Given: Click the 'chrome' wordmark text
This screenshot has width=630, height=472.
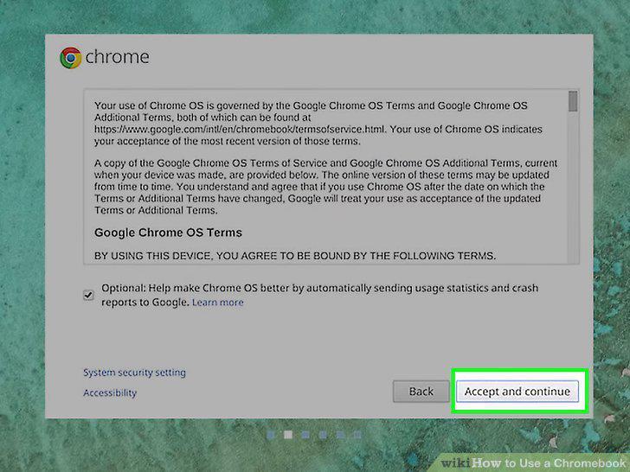Looking at the screenshot, I should (x=117, y=56).
